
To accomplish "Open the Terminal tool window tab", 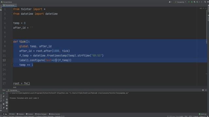I will 29,114.
